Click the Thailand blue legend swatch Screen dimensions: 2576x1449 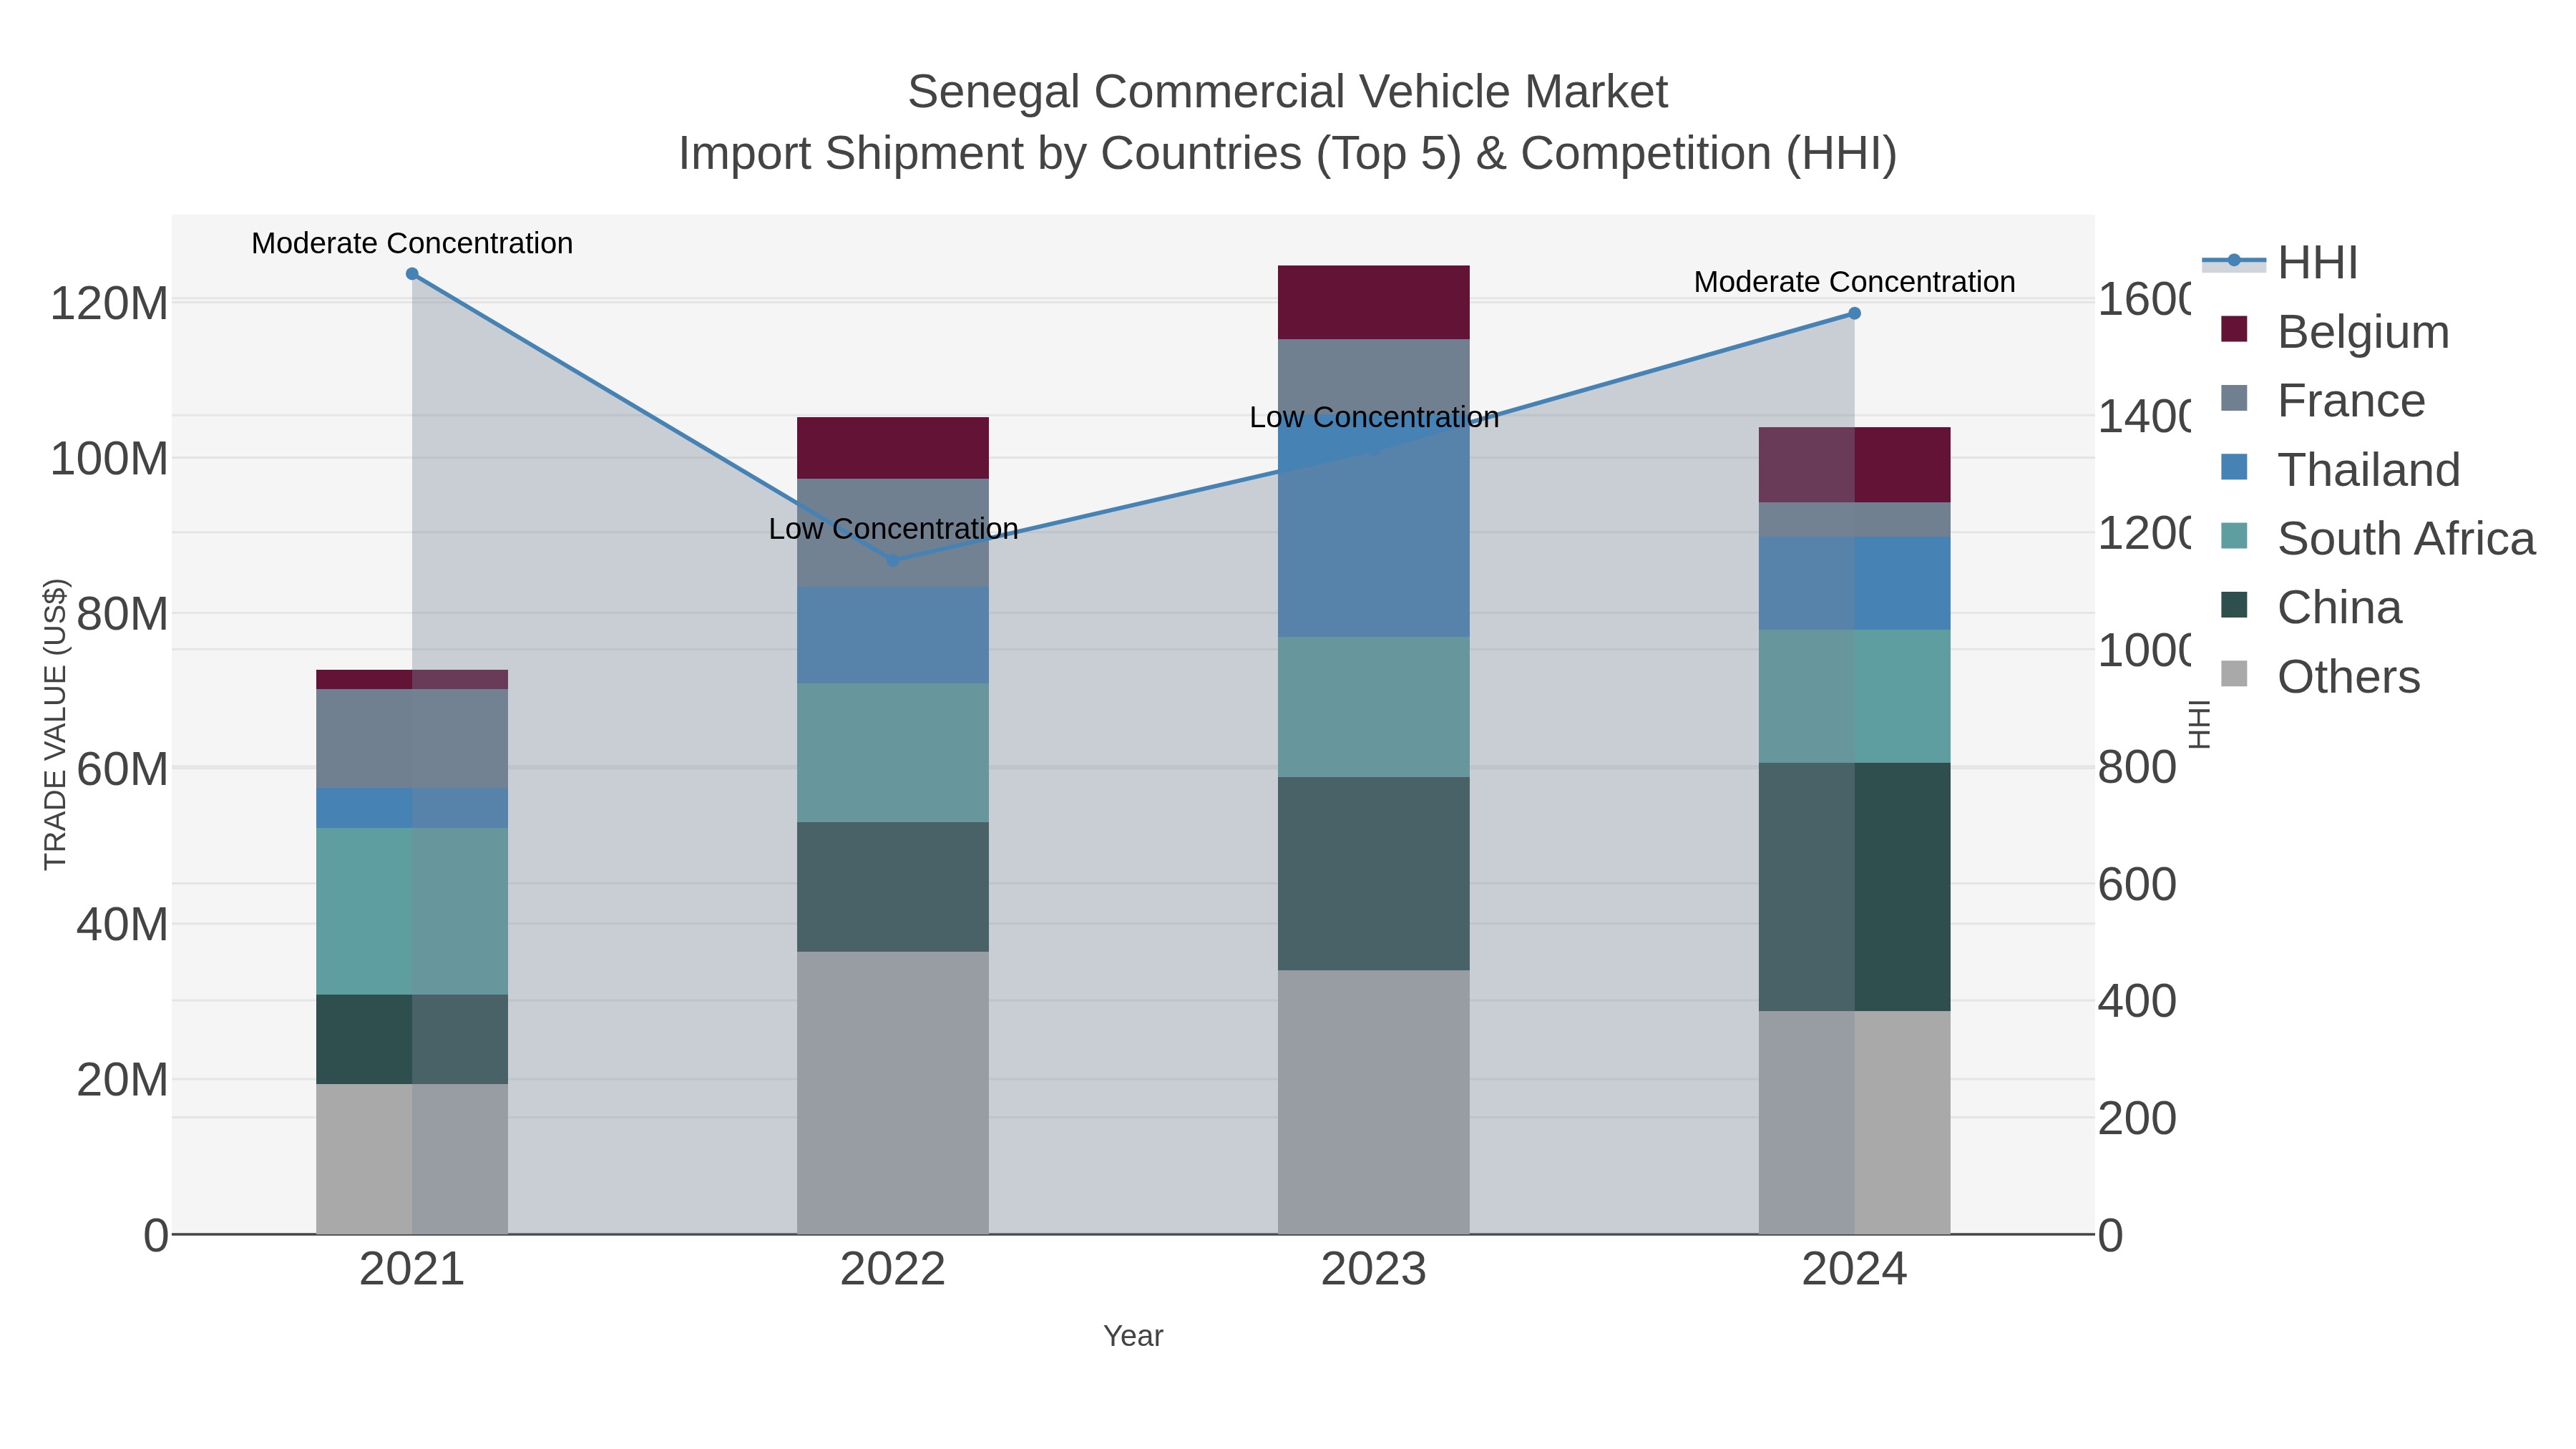coord(2234,467)
